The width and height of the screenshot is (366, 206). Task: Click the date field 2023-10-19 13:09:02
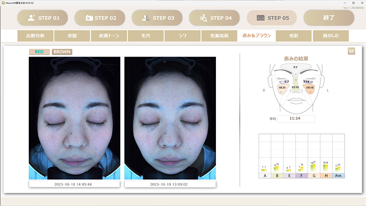click(x=170, y=185)
